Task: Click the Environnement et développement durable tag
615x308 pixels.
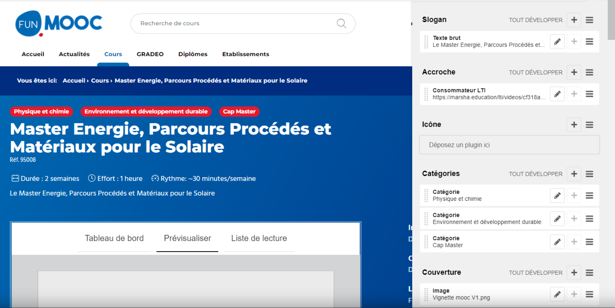Action: pyautogui.click(x=146, y=112)
